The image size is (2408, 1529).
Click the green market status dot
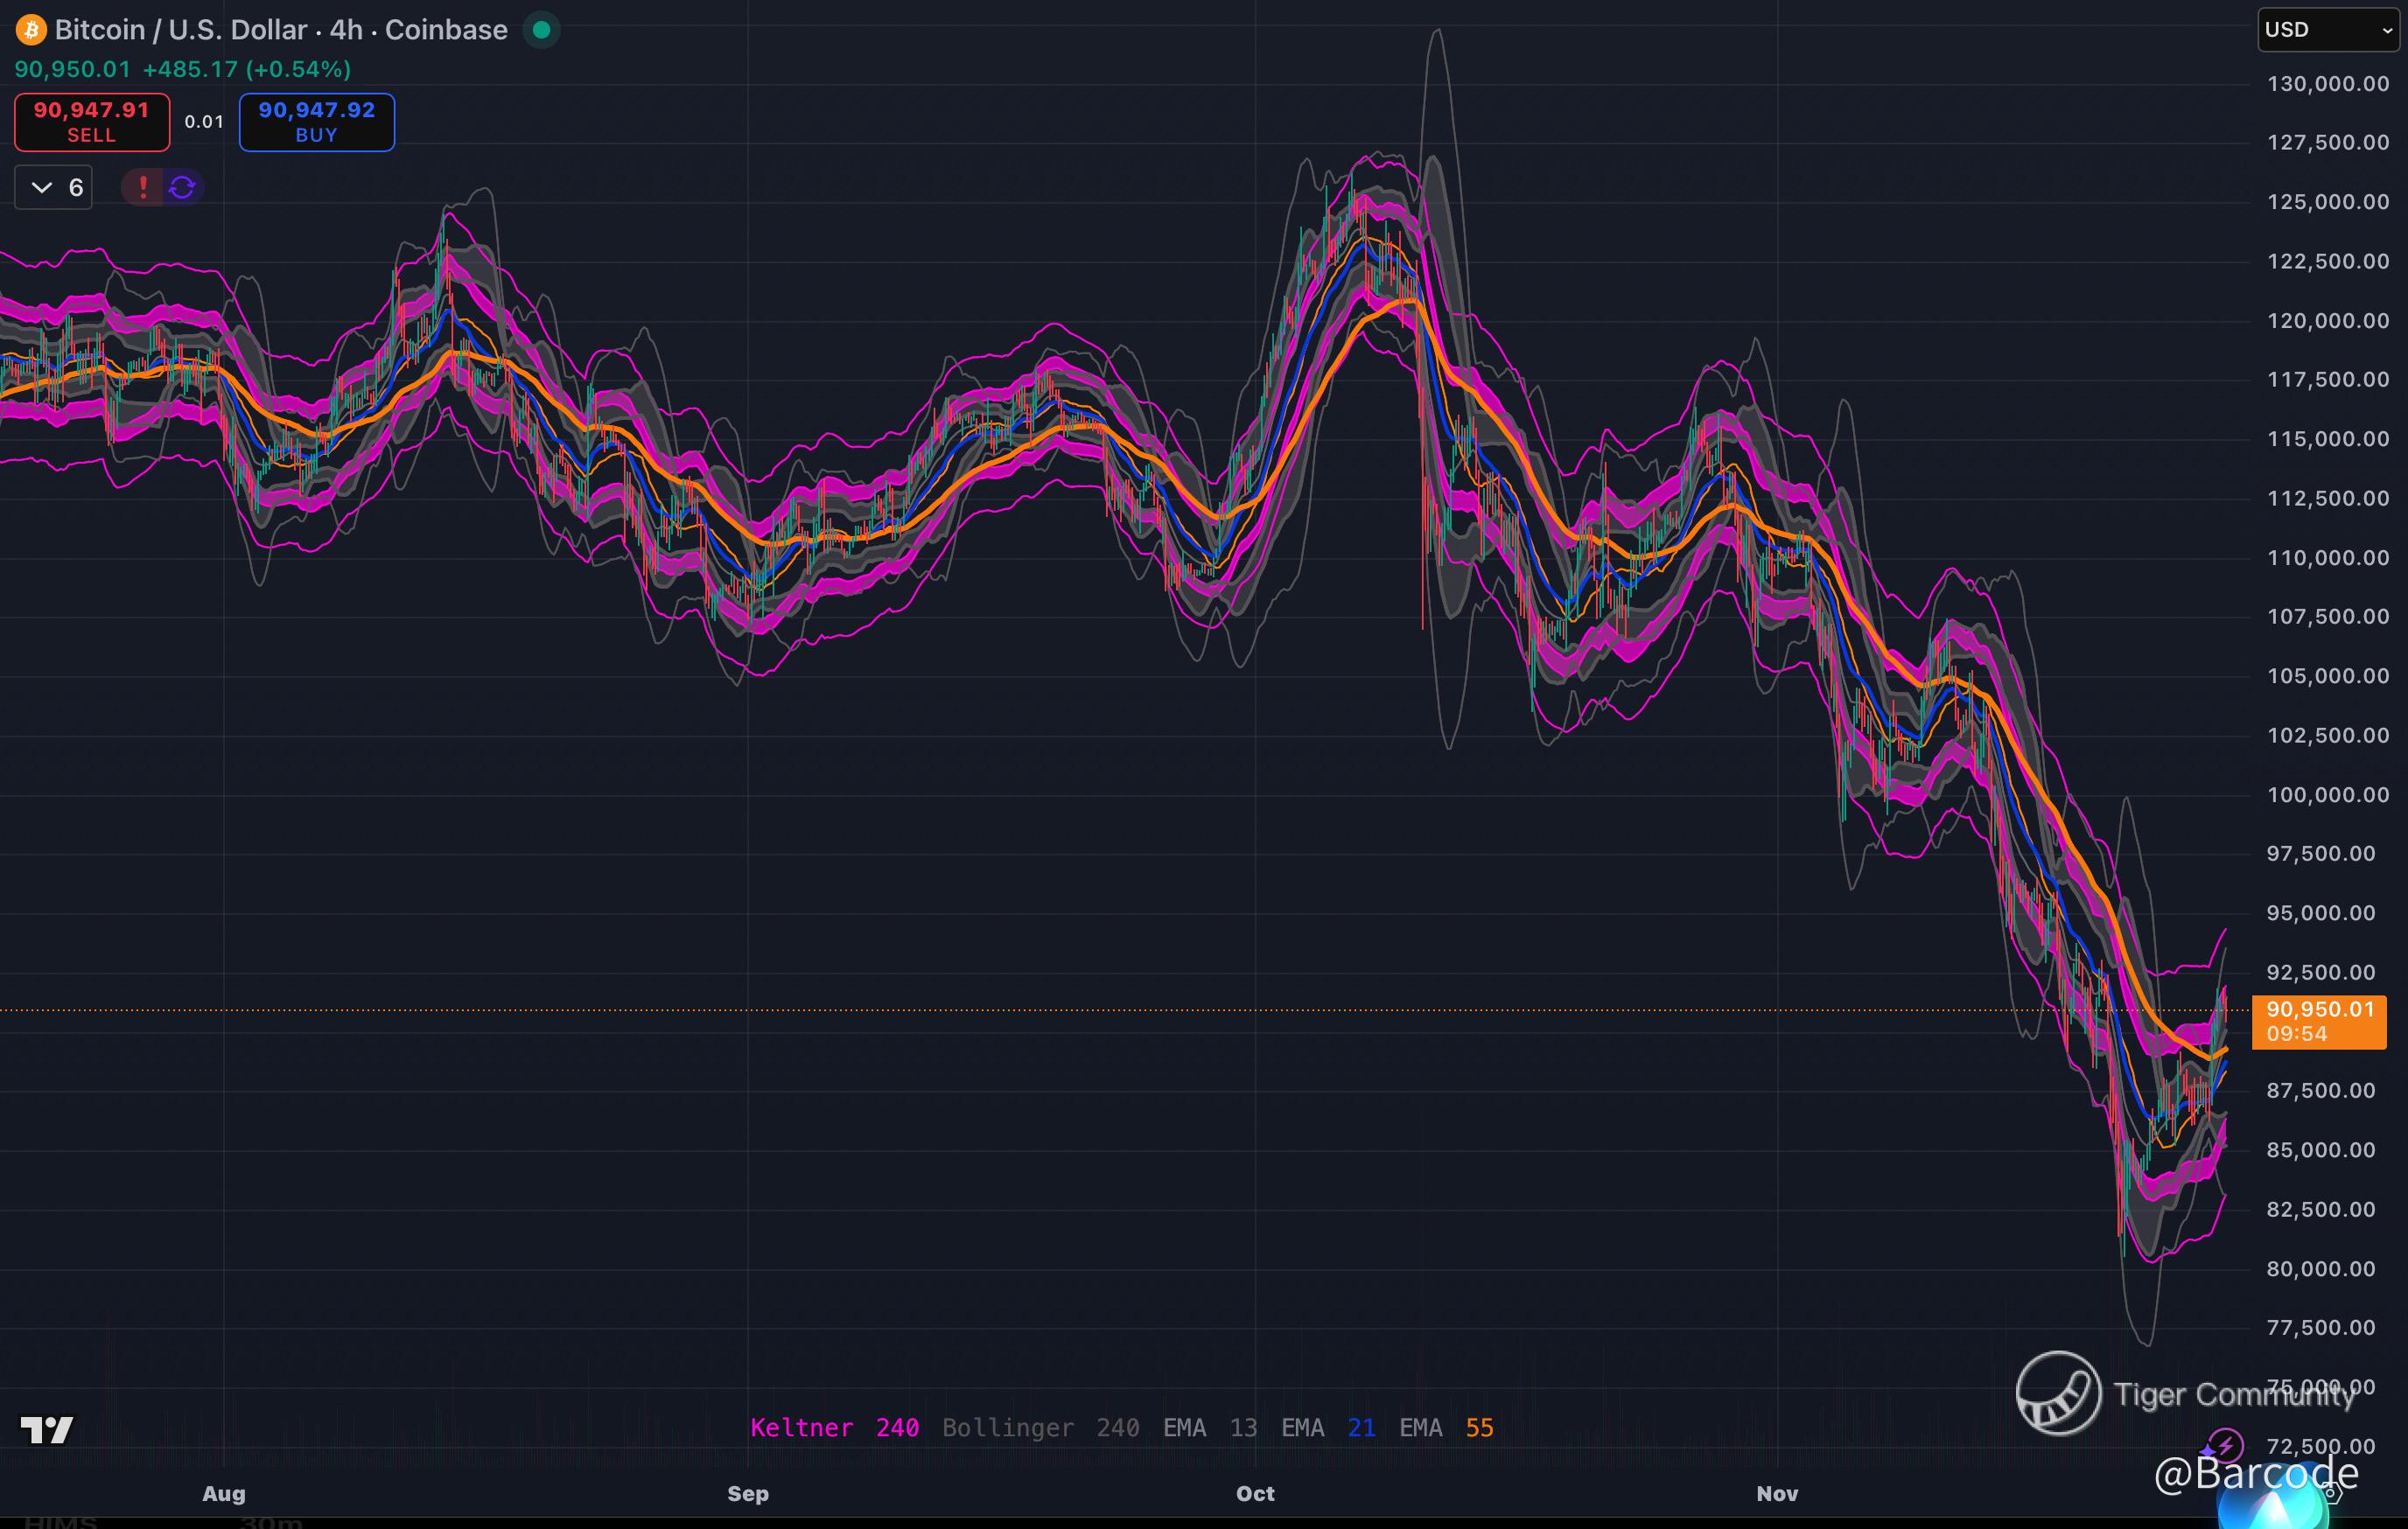click(x=541, y=30)
